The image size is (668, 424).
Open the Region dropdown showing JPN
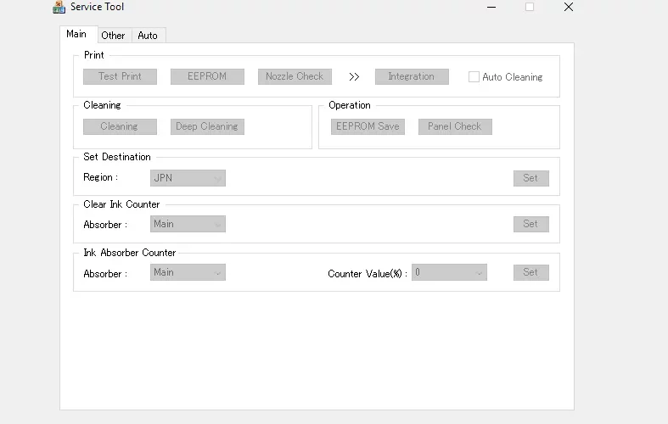pyautogui.click(x=188, y=178)
